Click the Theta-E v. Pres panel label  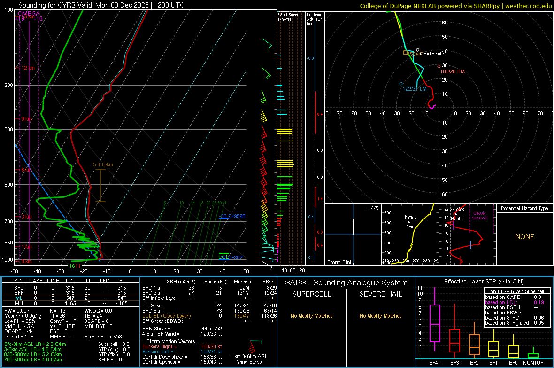point(410,222)
